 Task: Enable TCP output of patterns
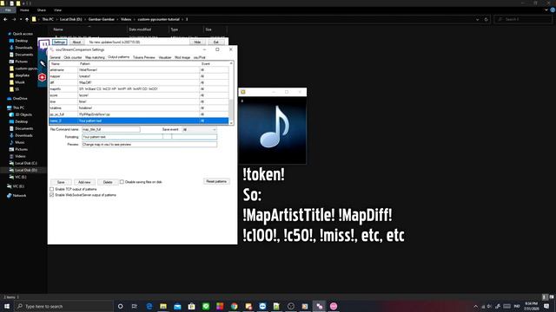pyautogui.click(x=52, y=189)
